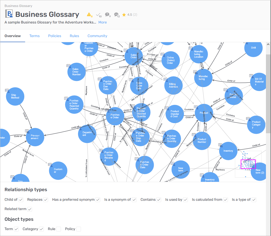Uncheck the Child of relationship checkbox
Image resolution: width=271 pixels, height=236 pixels.
tap(21, 200)
